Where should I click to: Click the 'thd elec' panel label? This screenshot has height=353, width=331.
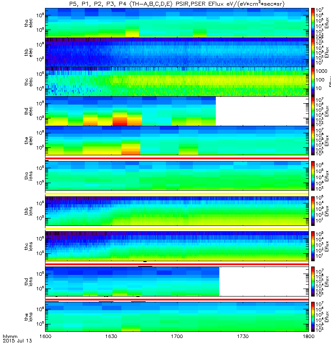pos(29,111)
